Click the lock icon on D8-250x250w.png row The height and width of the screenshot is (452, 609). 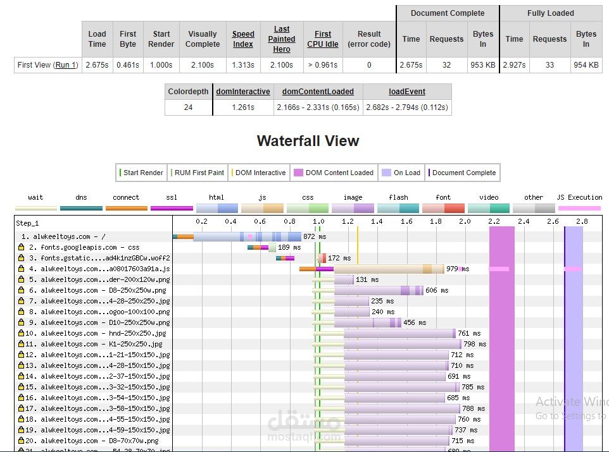pyautogui.click(x=21, y=290)
